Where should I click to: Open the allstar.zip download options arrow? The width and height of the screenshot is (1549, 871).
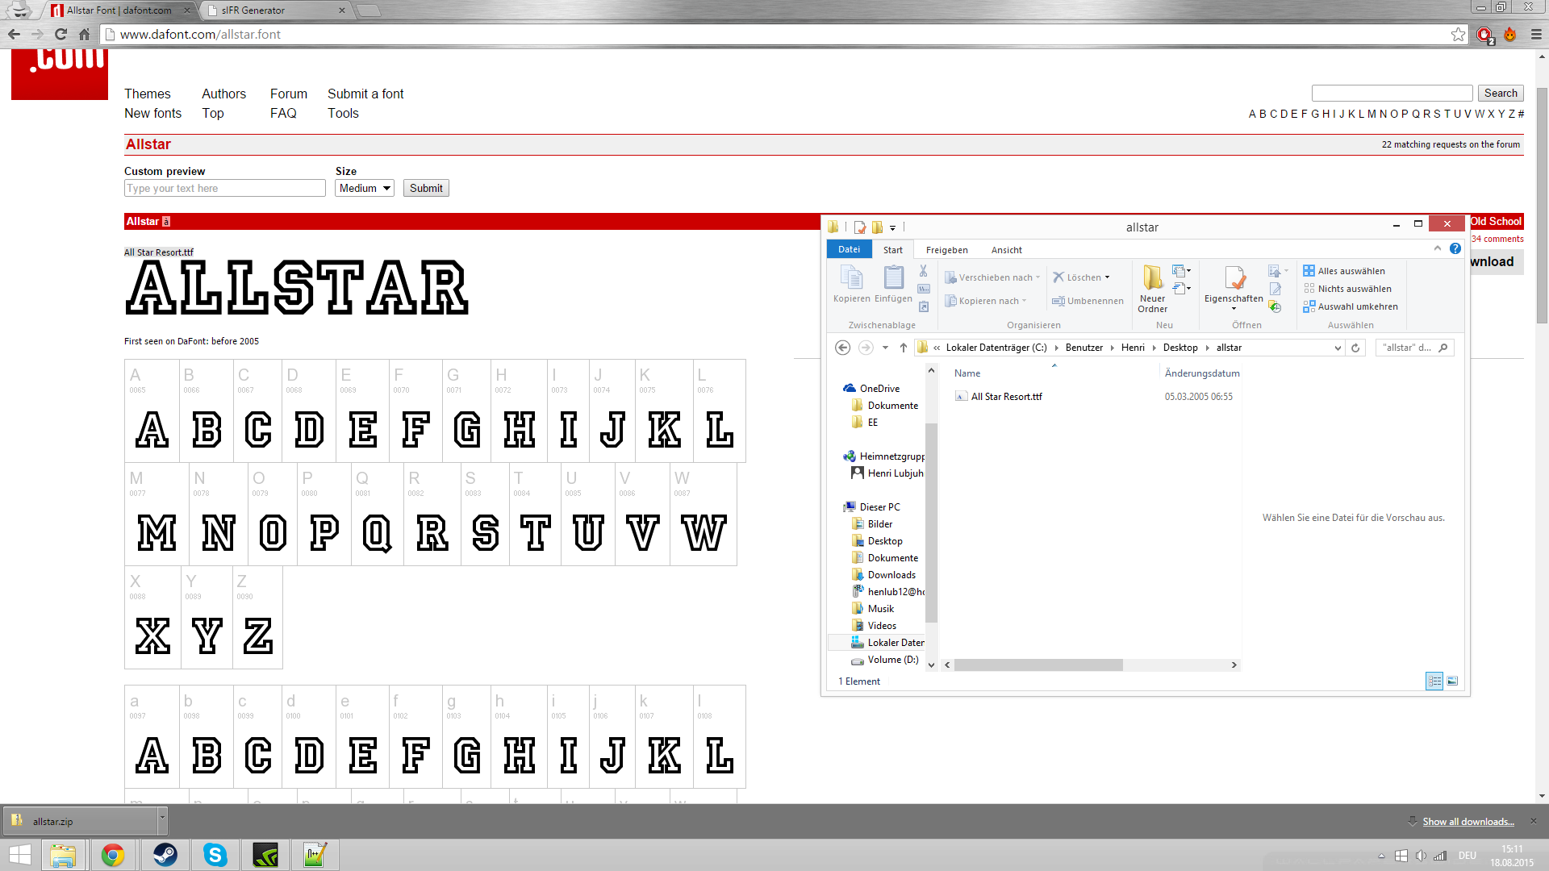click(x=162, y=819)
